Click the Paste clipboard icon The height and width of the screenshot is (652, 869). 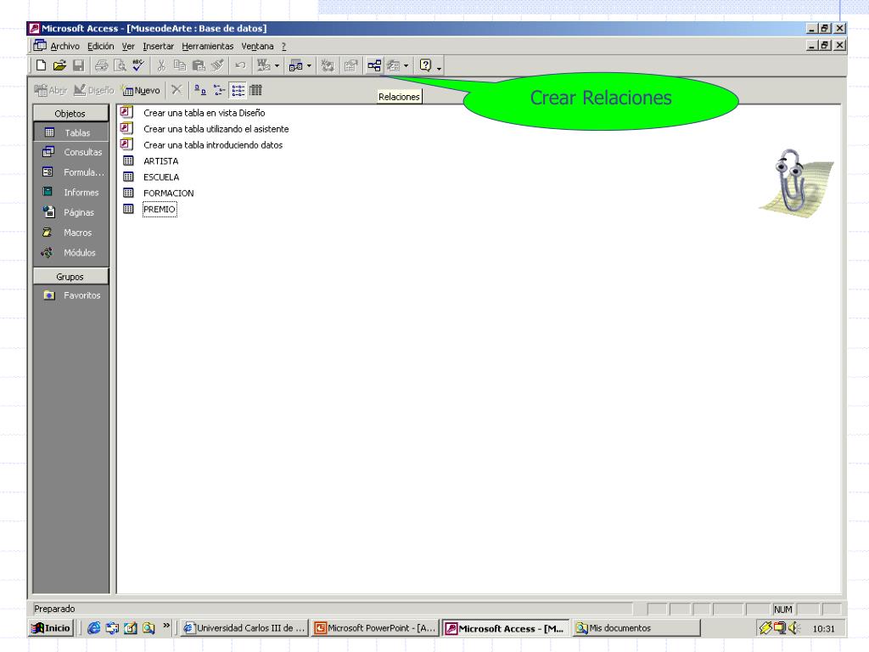(199, 65)
